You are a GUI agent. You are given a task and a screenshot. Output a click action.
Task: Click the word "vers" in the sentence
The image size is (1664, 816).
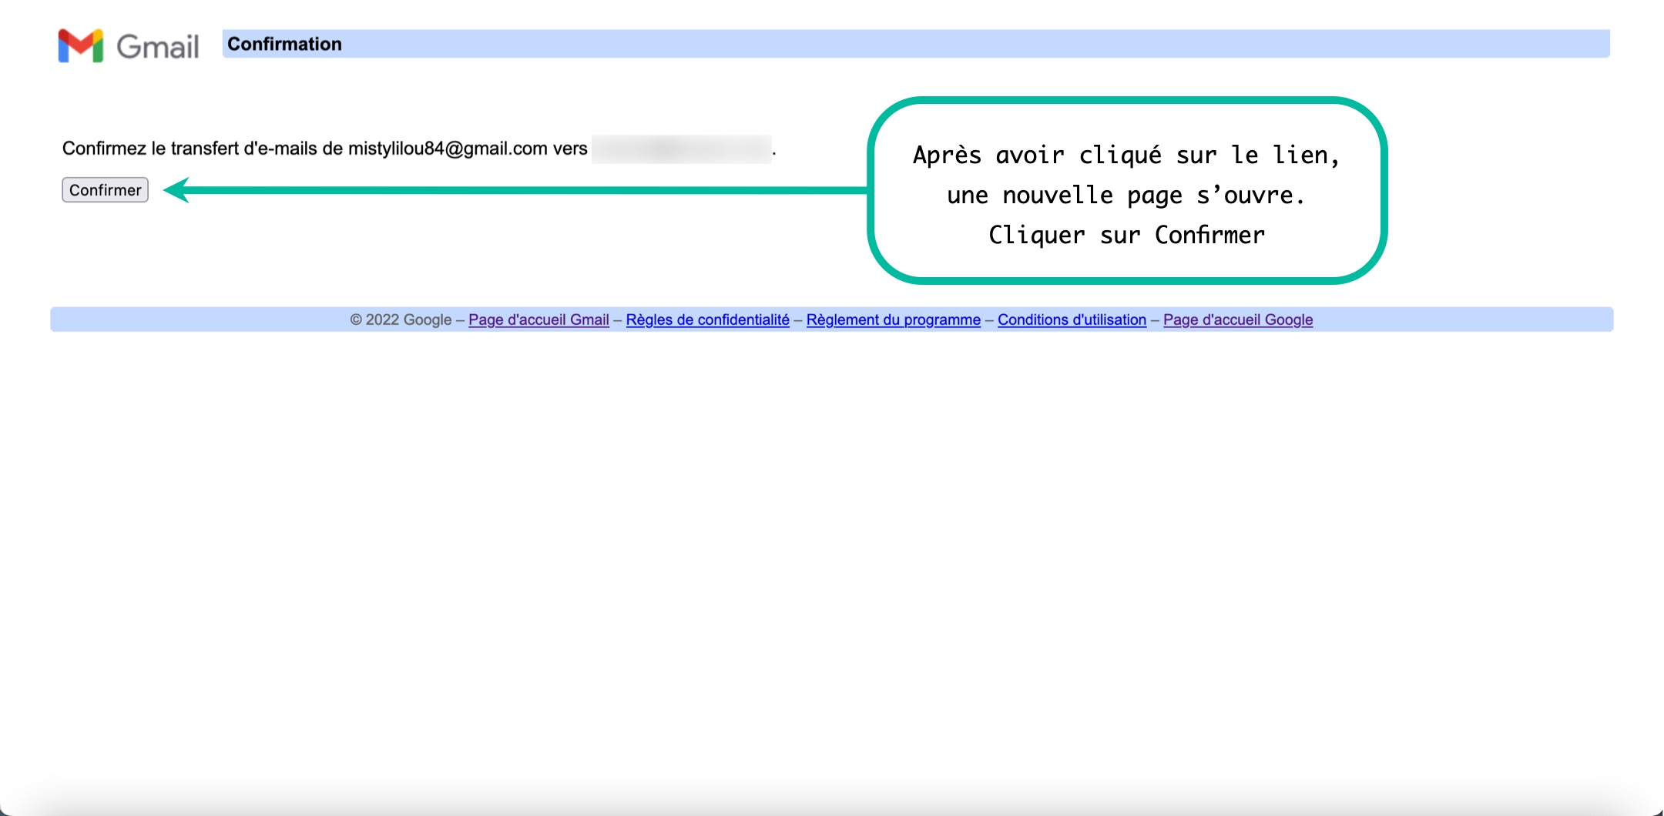(570, 149)
